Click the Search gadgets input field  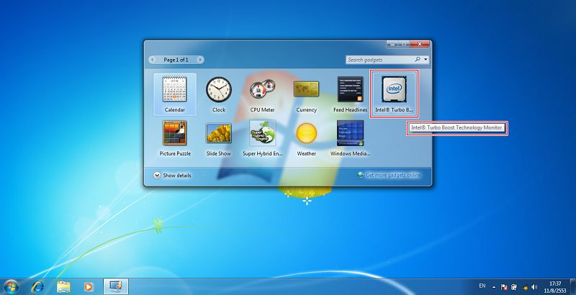379,60
